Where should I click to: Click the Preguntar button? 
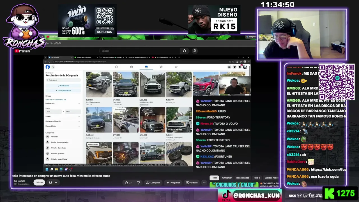pyautogui.click(x=173, y=183)
